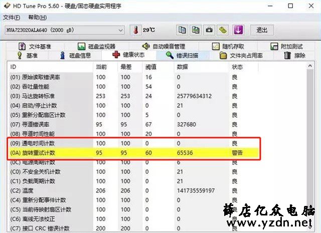Image resolution: width=321 pixels, height=233 pixels.
Task: Select the 健康状态 health tab
Action: (128, 55)
